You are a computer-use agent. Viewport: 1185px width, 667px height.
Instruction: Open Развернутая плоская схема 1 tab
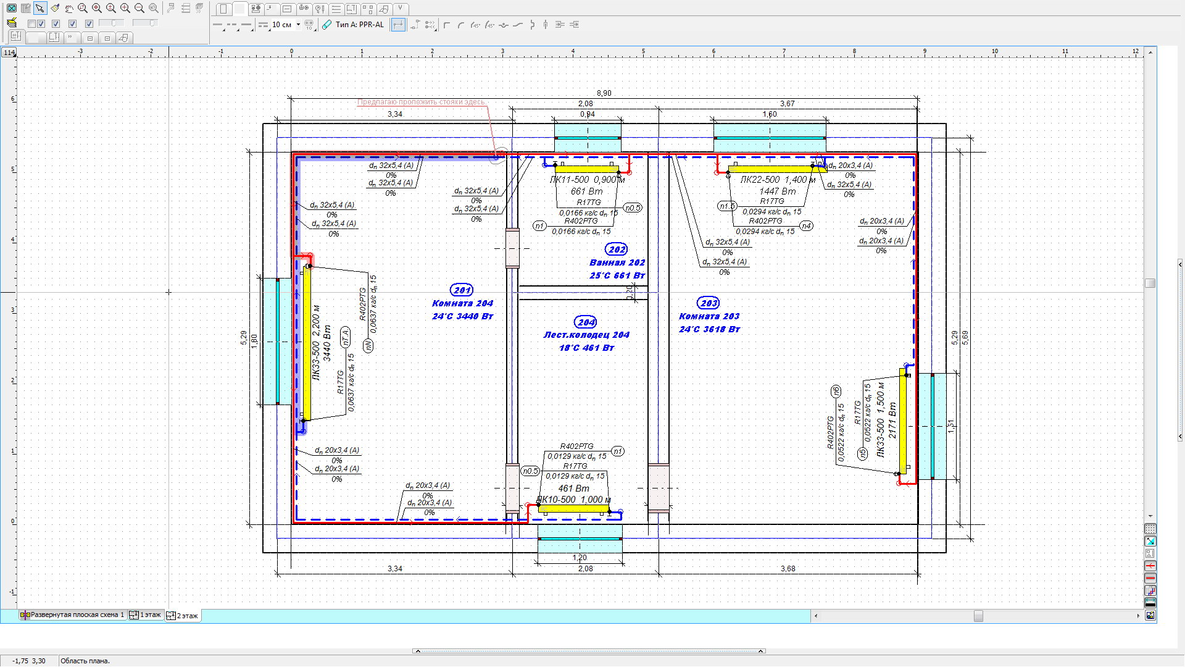tap(72, 615)
